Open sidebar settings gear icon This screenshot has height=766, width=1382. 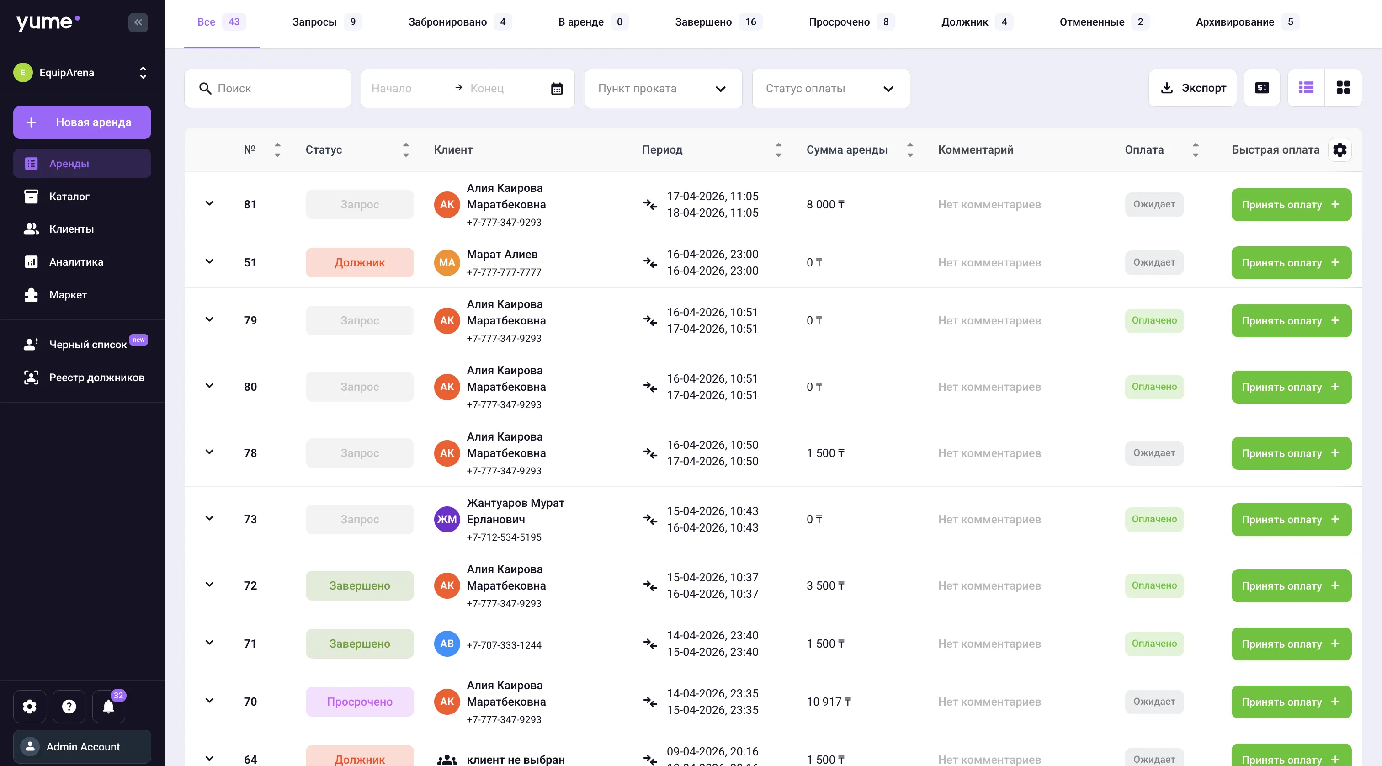pyautogui.click(x=30, y=707)
